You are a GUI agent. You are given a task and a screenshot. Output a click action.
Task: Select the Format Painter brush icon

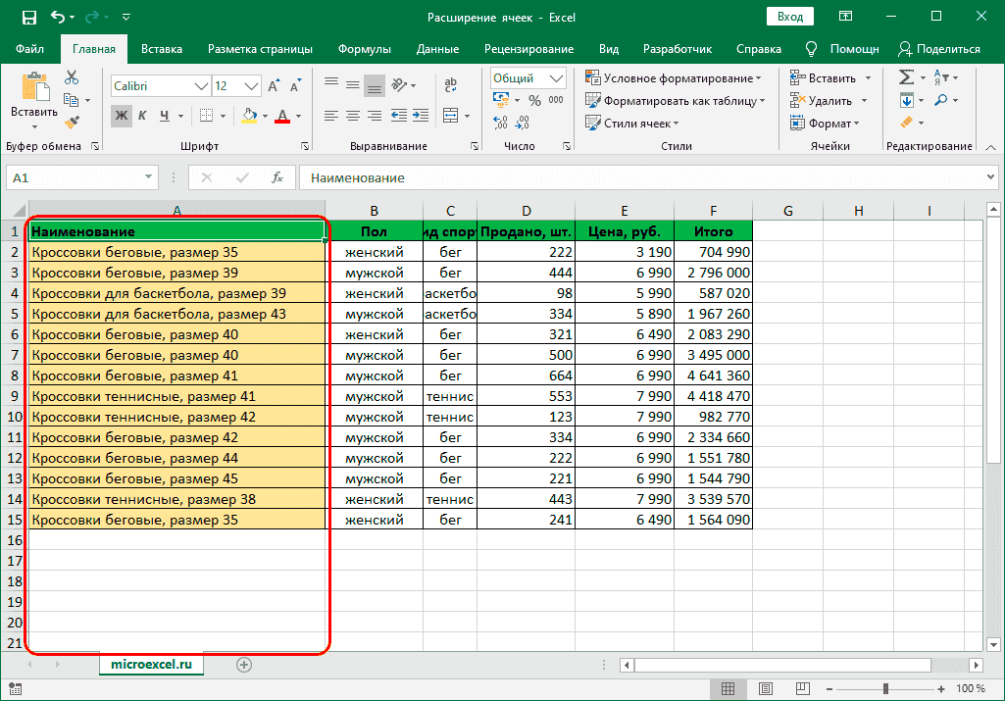[x=72, y=122]
